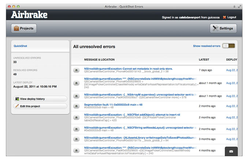Open NSCFString setNeedsLayout error link
The image size is (247, 165).
[140, 128]
